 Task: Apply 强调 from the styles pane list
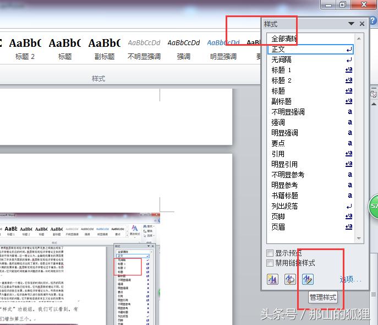pyautogui.click(x=310, y=122)
